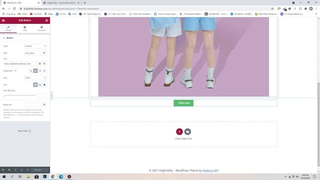Edit the Link URL field
Viewport: 320px width, 180px height.
pyautogui.click(x=20, y=63)
